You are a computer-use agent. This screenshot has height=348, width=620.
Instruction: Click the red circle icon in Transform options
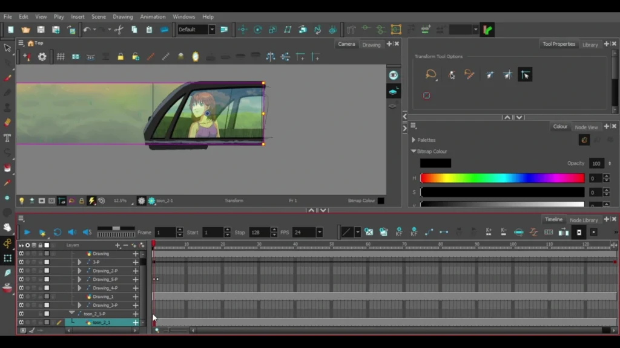click(427, 95)
